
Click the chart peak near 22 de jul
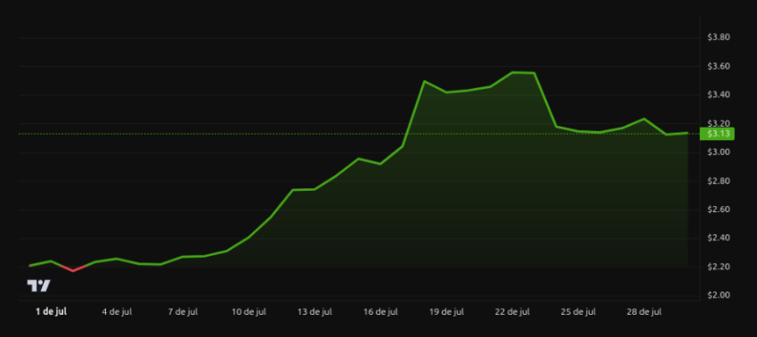(513, 72)
